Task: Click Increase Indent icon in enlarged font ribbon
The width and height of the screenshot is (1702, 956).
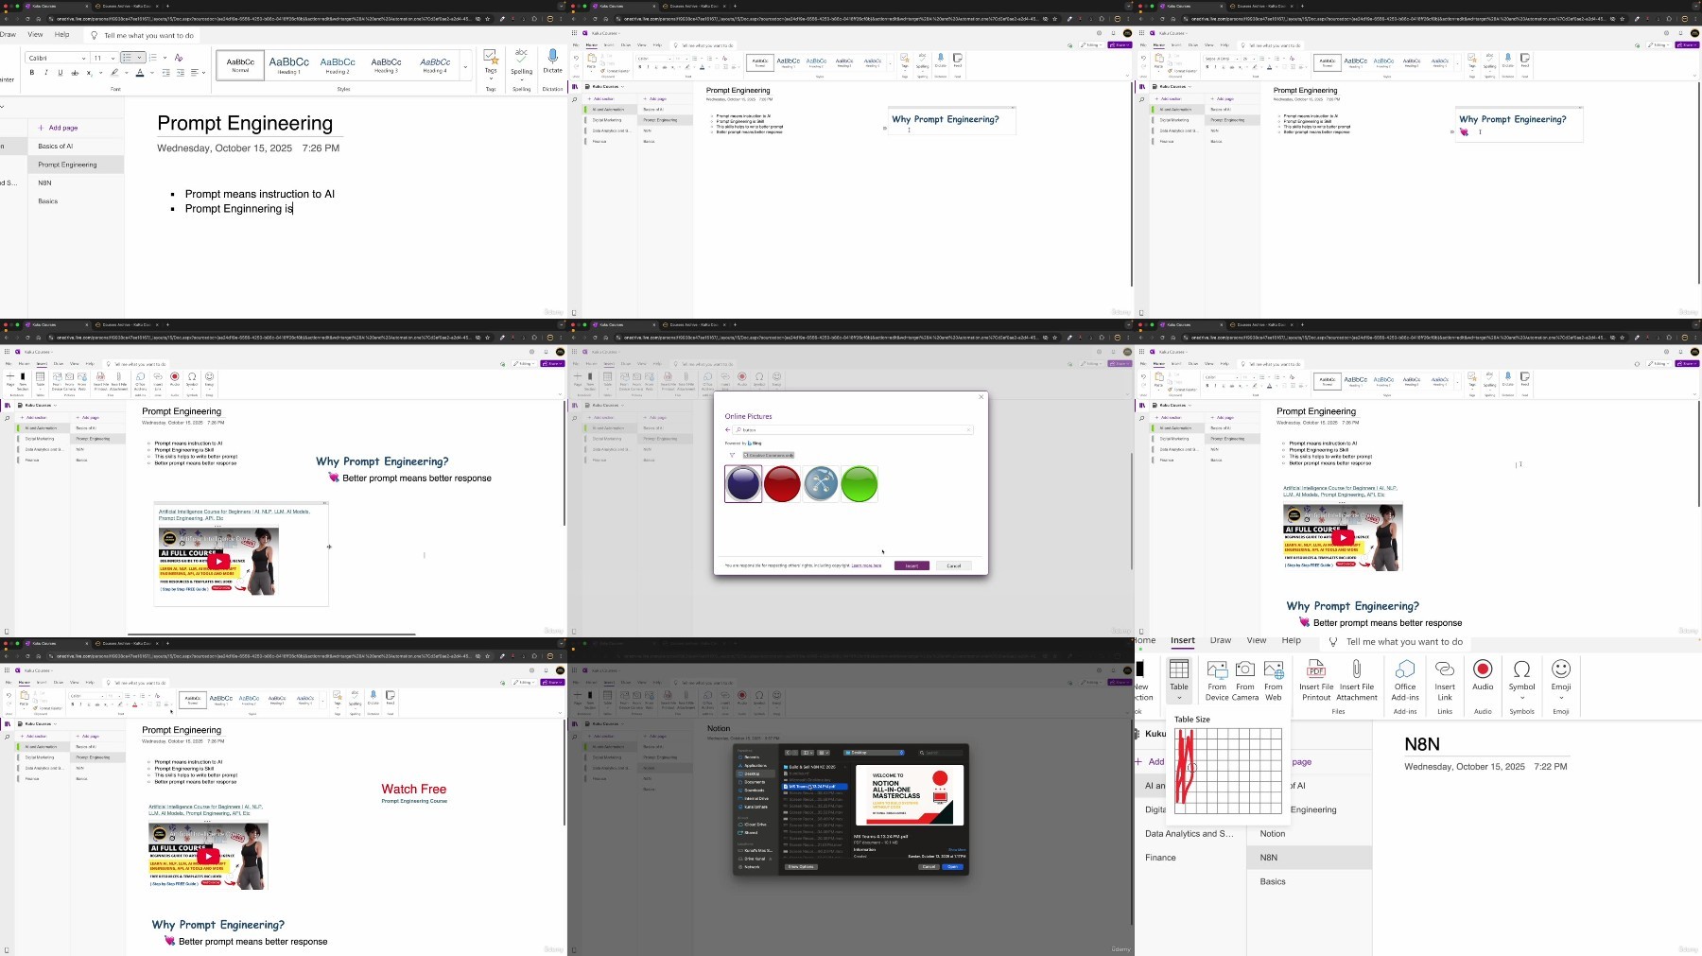Action: pyautogui.click(x=181, y=73)
